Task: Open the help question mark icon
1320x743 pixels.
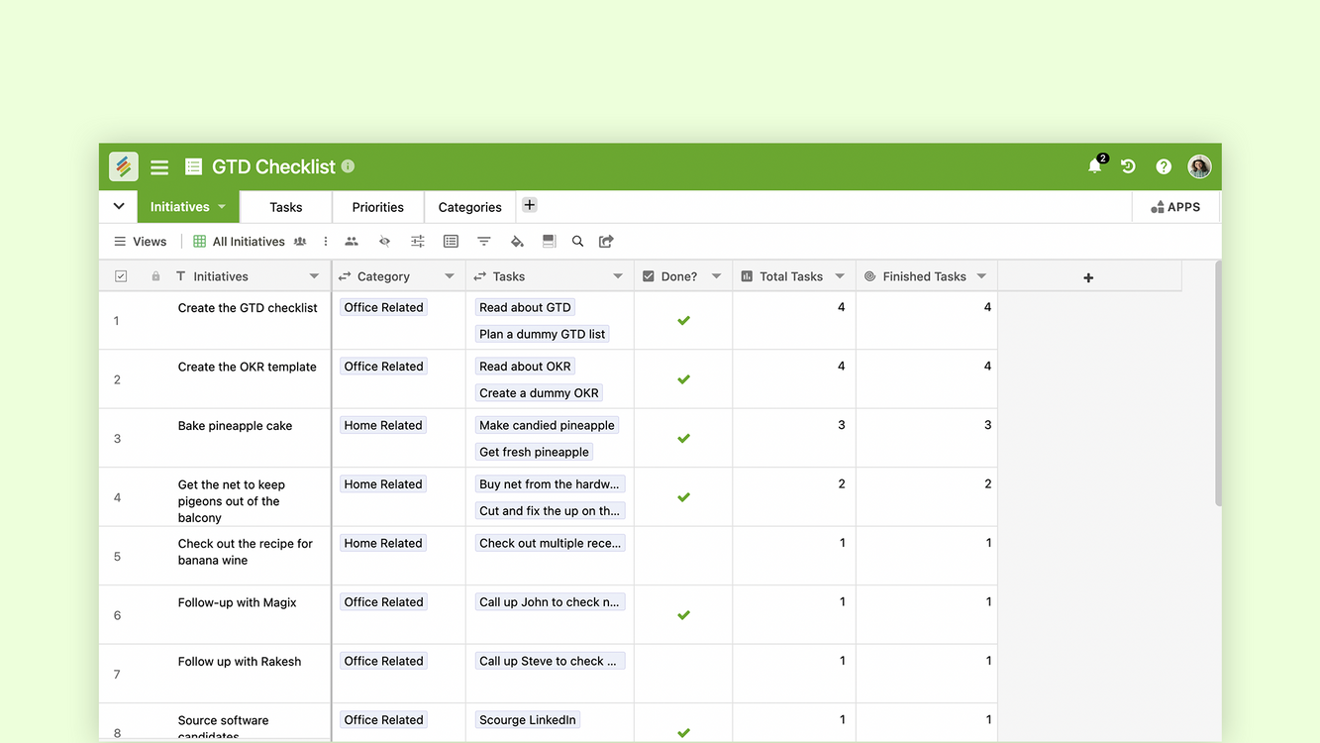Action: click(x=1164, y=166)
